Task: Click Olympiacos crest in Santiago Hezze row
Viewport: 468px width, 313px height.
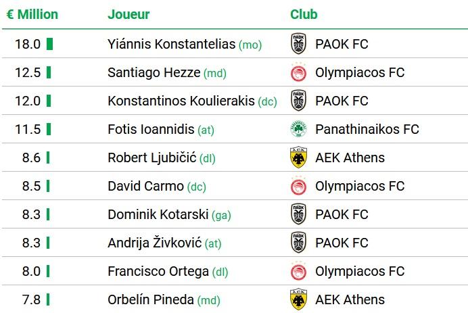Action: (298, 72)
